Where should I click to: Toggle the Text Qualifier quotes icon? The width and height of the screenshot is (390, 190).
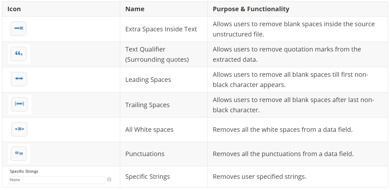point(19,54)
